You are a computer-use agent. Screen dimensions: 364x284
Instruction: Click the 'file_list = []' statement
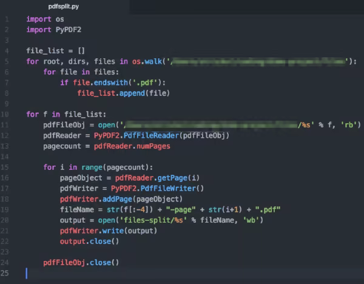pyautogui.click(x=55, y=50)
